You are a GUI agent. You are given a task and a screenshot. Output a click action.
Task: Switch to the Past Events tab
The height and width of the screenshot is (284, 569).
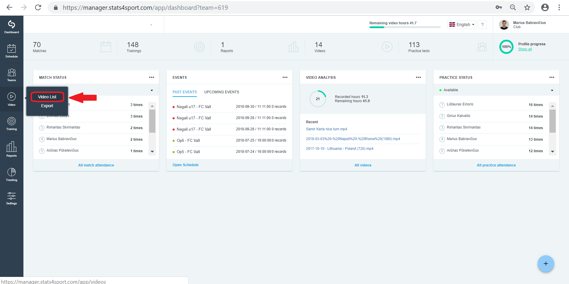185,92
